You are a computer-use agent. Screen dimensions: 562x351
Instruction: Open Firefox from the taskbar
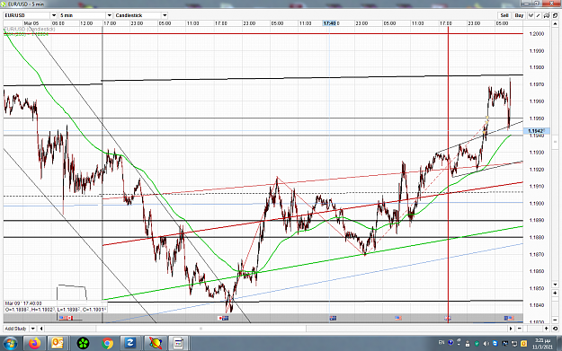[x=34, y=344]
